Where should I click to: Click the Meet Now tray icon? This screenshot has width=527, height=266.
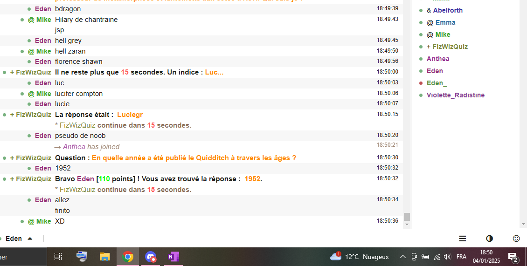[414, 257]
